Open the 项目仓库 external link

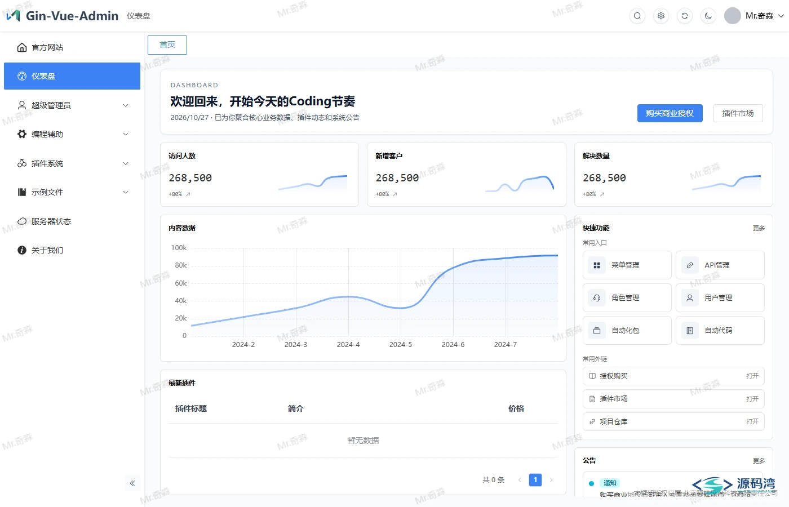pyautogui.click(x=673, y=421)
